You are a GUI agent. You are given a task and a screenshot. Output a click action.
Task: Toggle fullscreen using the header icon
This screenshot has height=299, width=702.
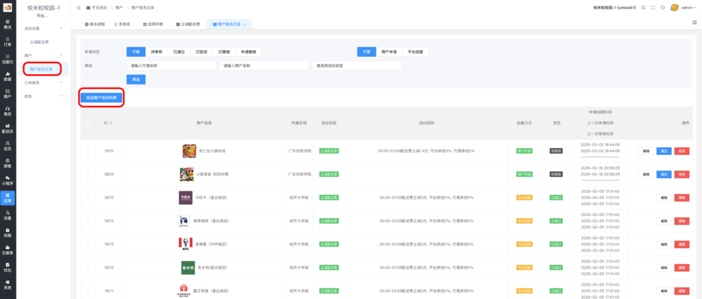tap(653, 8)
